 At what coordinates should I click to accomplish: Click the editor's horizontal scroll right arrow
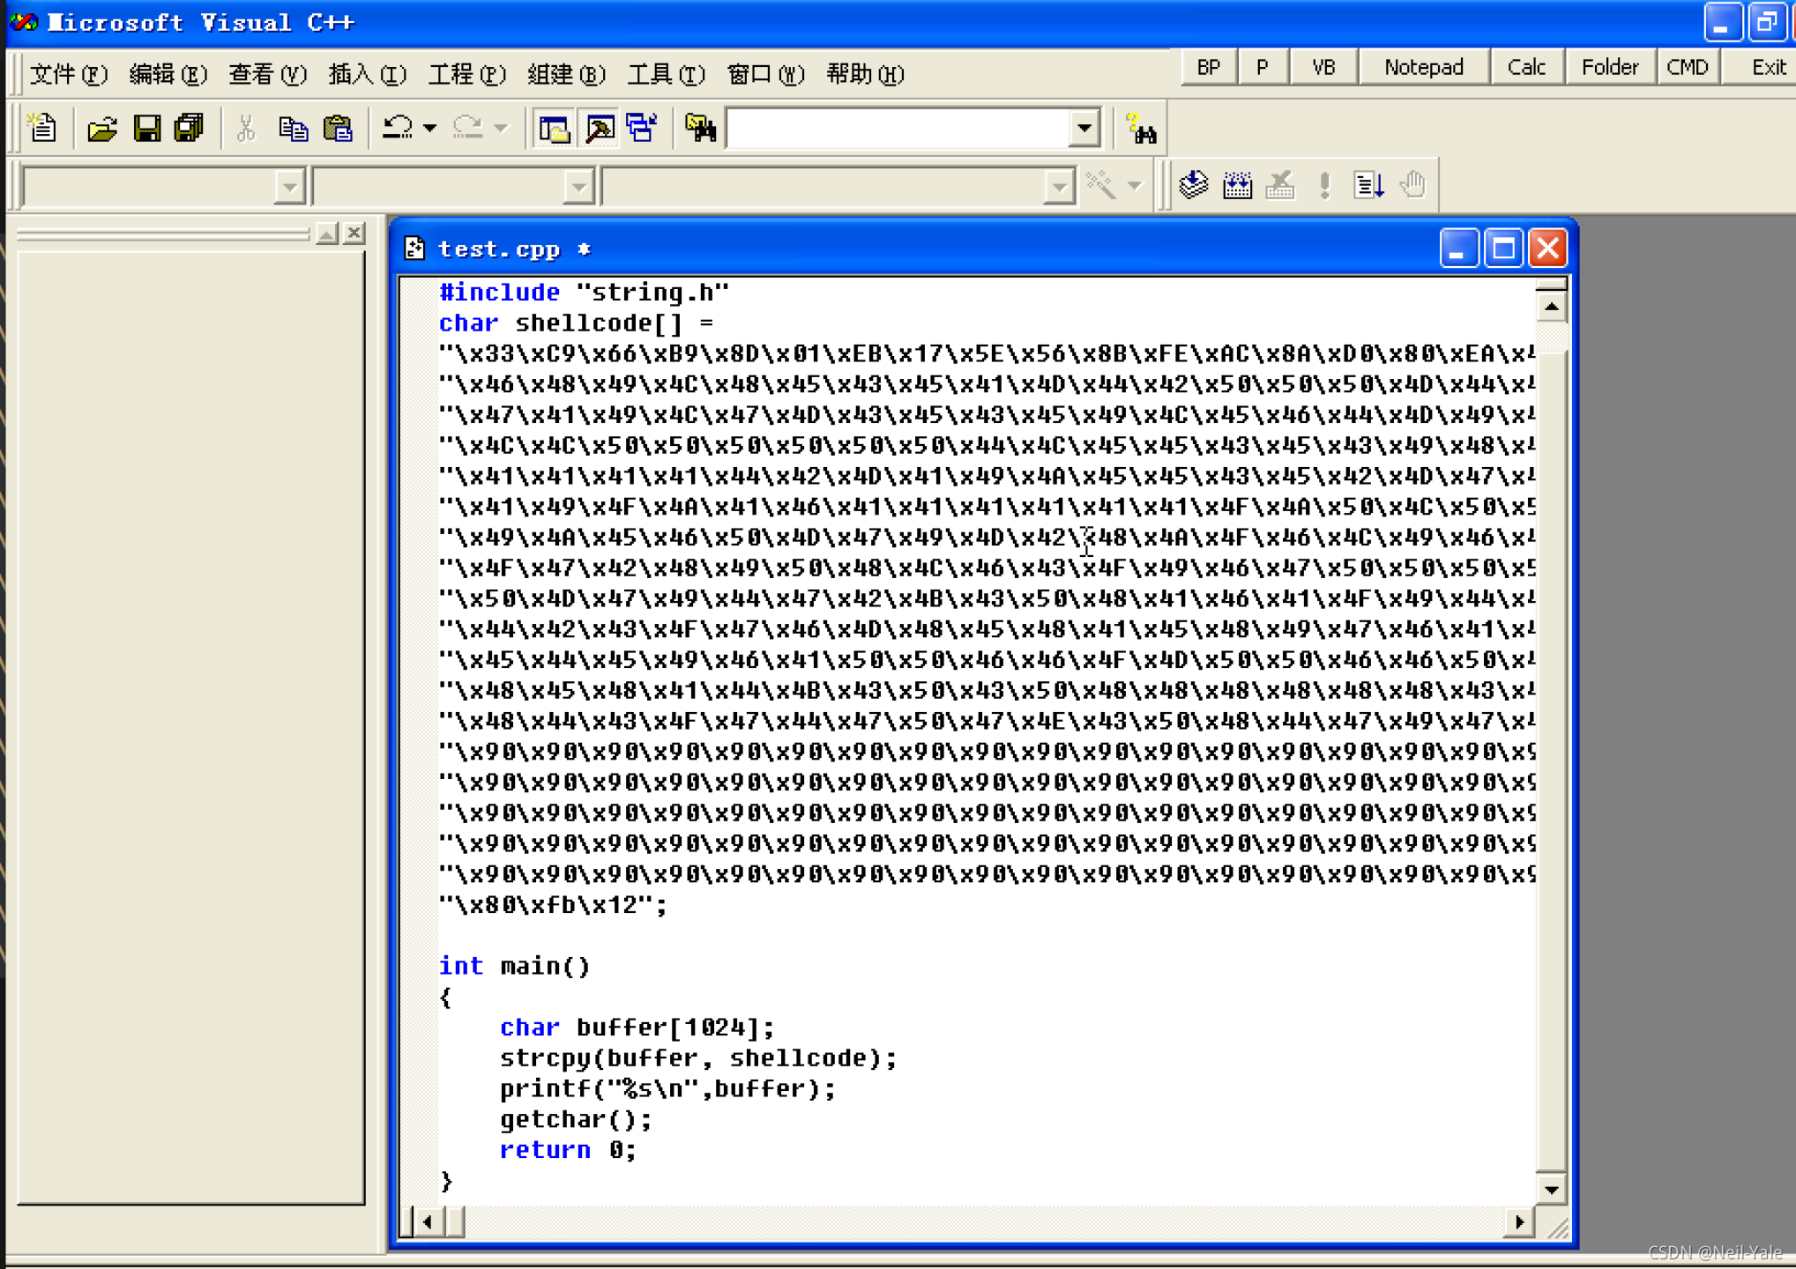coord(1519,1221)
